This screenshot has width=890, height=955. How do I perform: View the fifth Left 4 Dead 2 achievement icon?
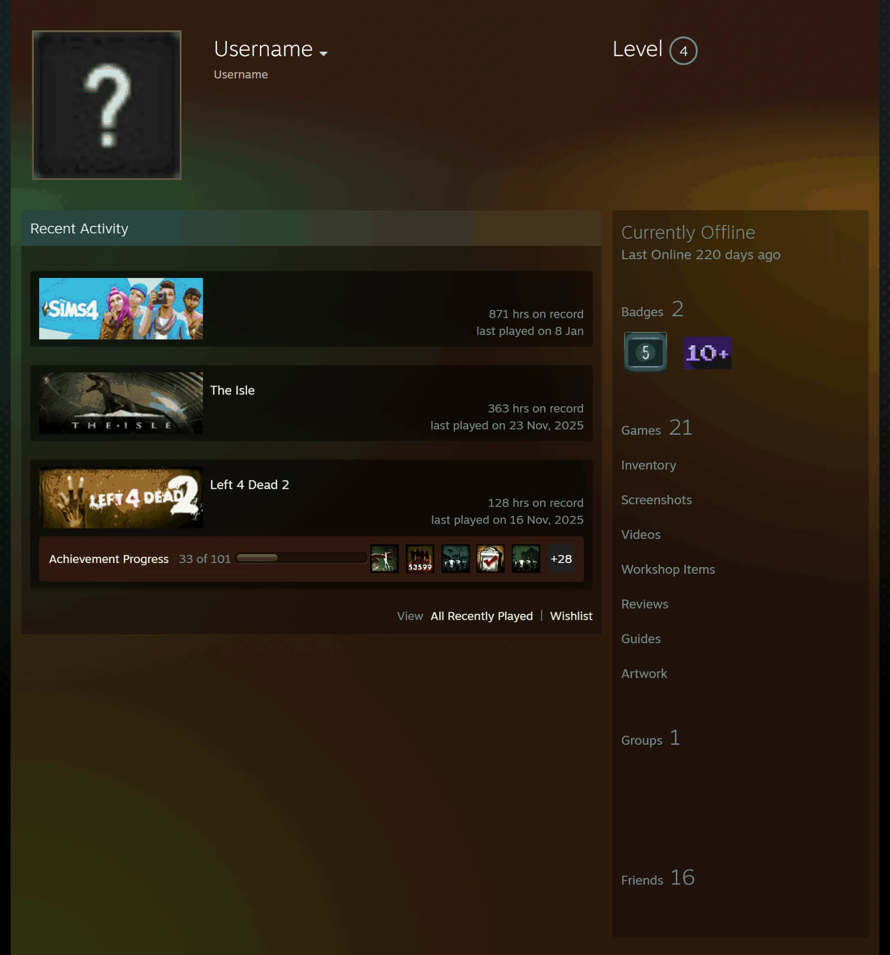[526, 559]
